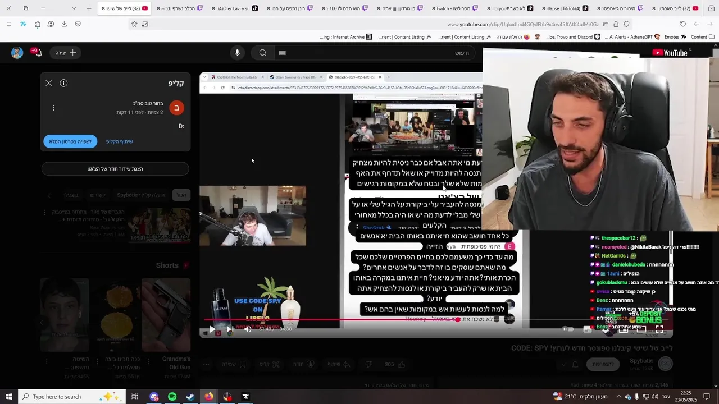
Task: Switch to the 'הכלב נשרף' Twitch tab
Action: pos(179,8)
